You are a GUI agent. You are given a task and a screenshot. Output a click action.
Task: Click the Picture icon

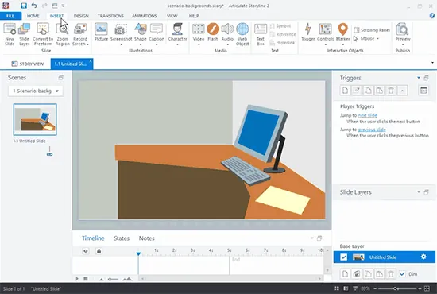[101, 32]
